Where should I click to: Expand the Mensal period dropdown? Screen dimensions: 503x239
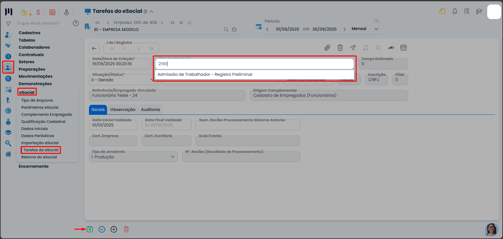tap(376, 29)
